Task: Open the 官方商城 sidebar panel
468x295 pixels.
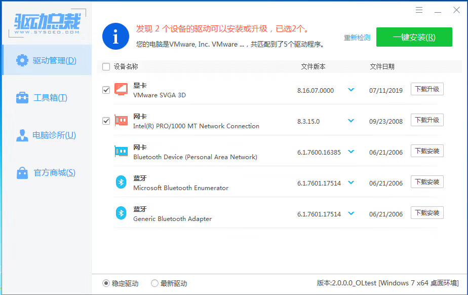Action: coord(46,172)
